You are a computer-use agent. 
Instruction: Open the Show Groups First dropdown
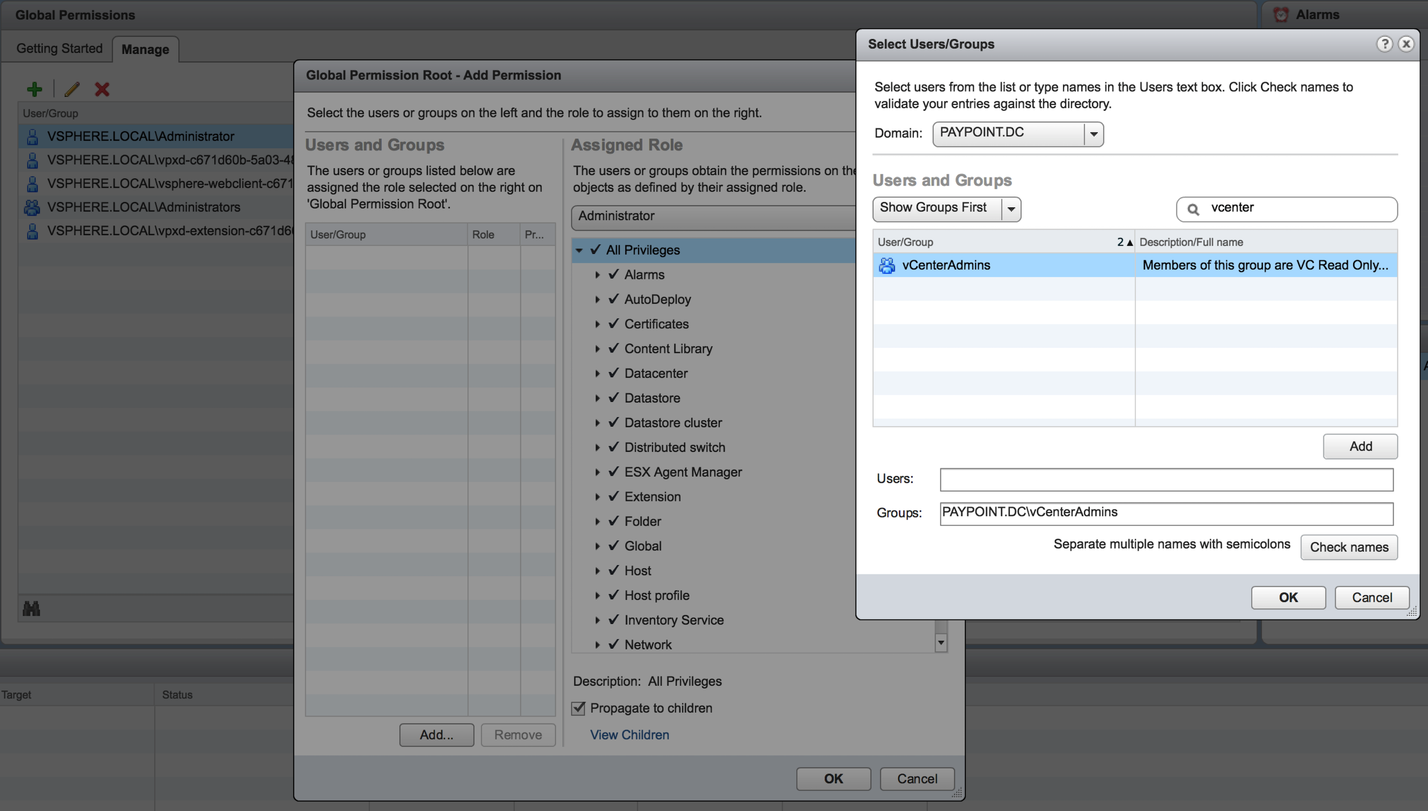tap(1010, 209)
